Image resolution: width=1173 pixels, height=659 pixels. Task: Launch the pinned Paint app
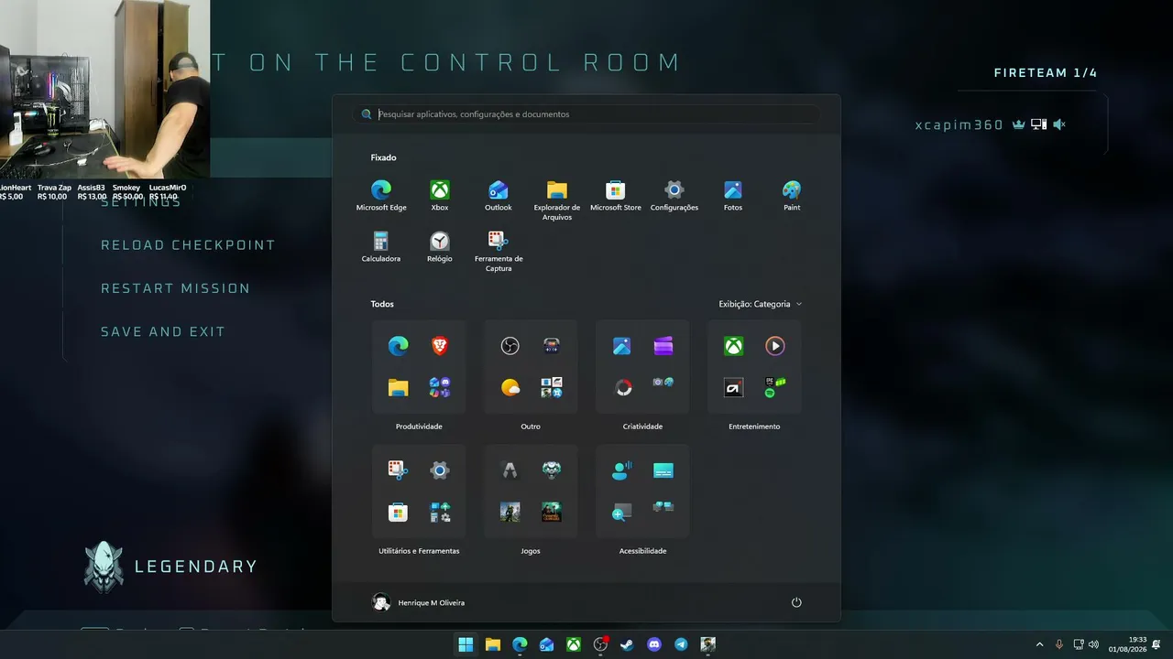point(792,196)
